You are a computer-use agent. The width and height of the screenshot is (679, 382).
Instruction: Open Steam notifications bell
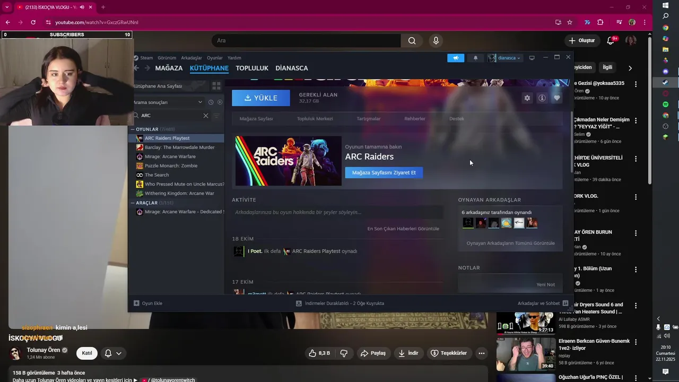(x=475, y=58)
